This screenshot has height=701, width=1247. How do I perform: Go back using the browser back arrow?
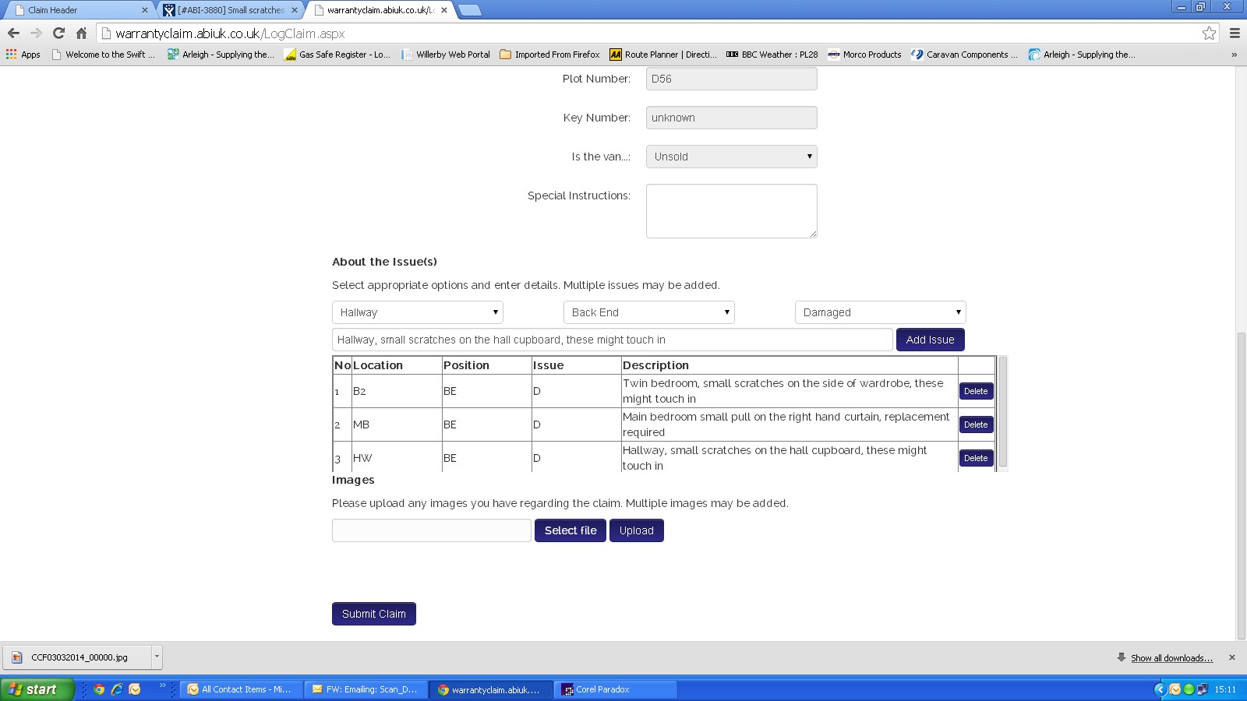(13, 33)
